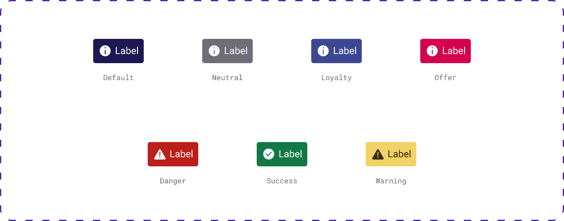
Task: Click the info icon in the Default label
Action: [x=105, y=51]
